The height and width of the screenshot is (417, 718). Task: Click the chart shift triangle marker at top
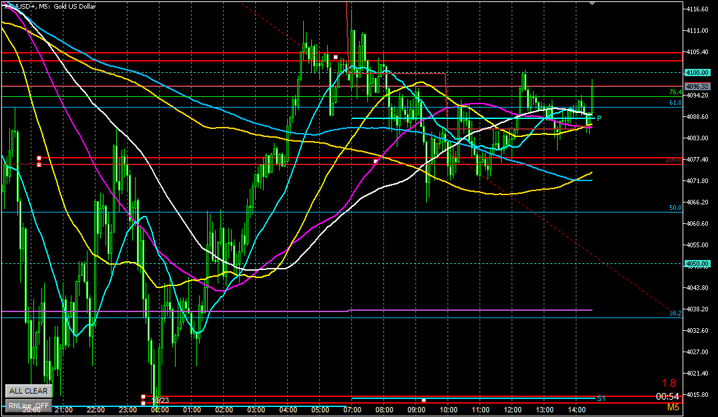click(x=591, y=3)
